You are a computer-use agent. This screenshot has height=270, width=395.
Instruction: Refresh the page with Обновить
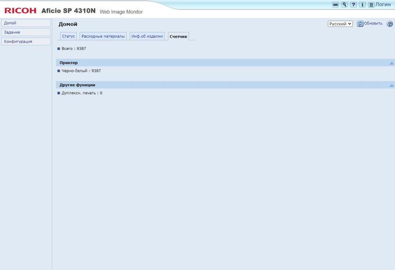pyautogui.click(x=370, y=24)
